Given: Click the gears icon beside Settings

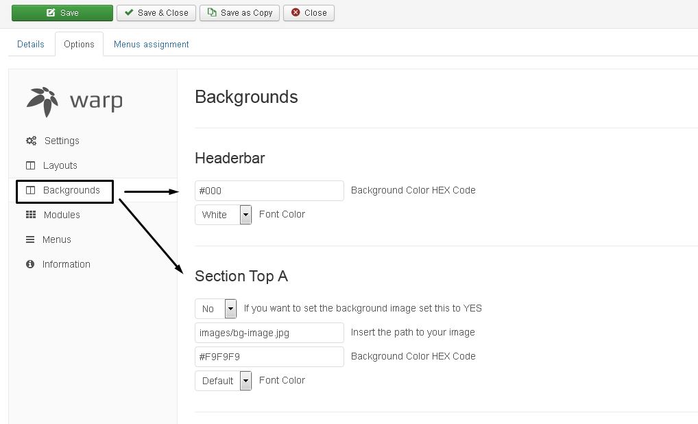Looking at the screenshot, I should (x=31, y=141).
